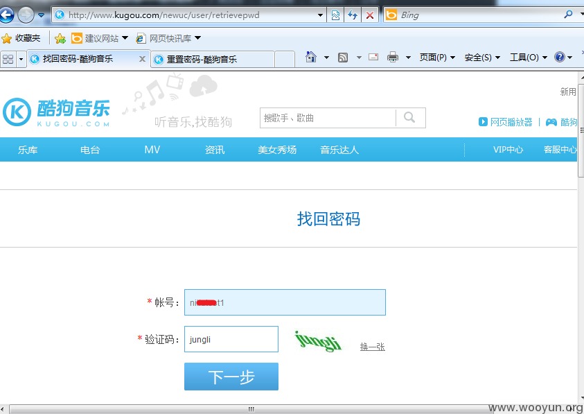The height and width of the screenshot is (414, 584).
Task: Open the 工具(O) menu
Action: [528, 58]
